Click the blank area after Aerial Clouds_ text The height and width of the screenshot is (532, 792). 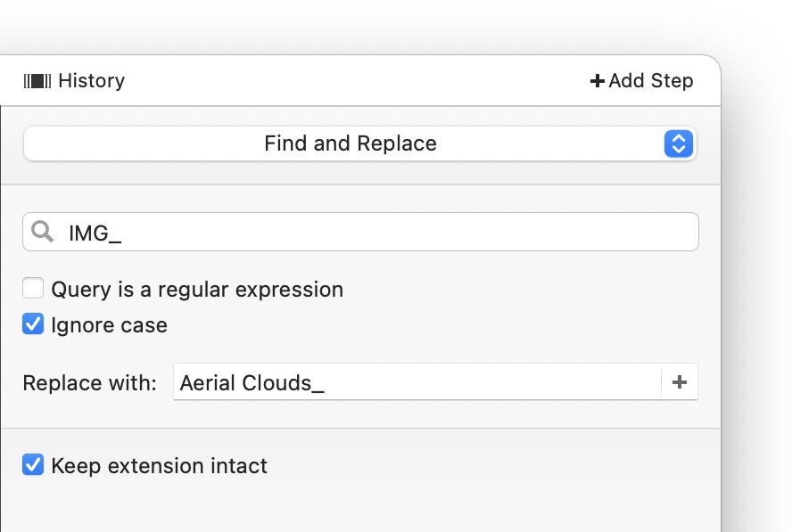[492, 382]
